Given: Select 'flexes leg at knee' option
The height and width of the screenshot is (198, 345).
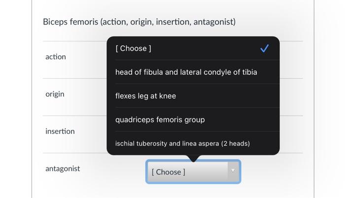Looking at the screenshot, I should click(x=146, y=96).
